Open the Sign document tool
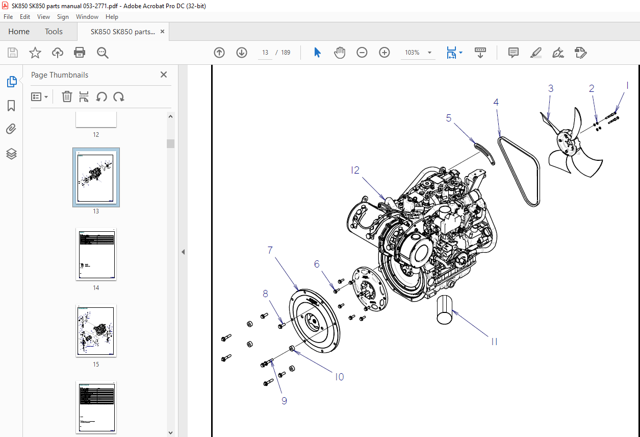 pos(558,53)
